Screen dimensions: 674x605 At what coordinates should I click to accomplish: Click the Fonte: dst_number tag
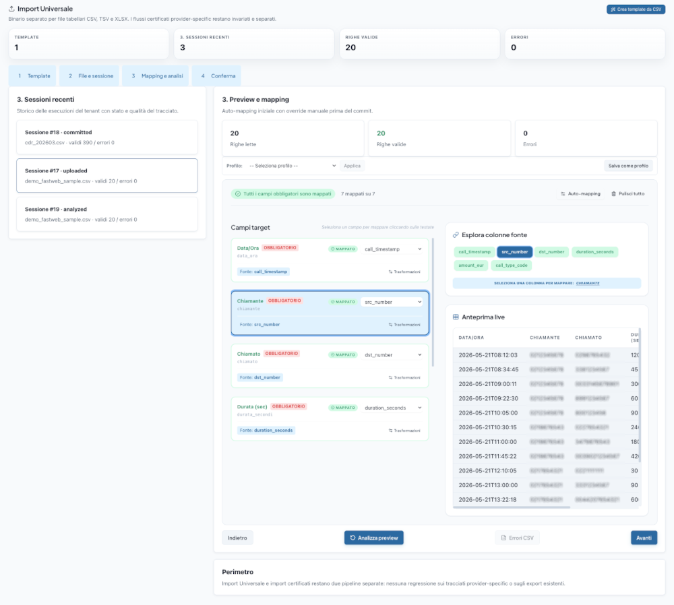coord(260,377)
